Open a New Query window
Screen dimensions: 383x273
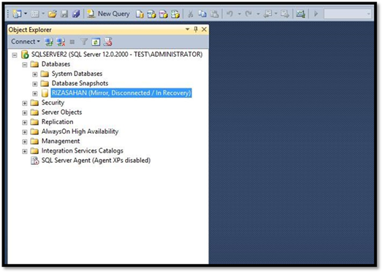pyautogui.click(x=108, y=14)
